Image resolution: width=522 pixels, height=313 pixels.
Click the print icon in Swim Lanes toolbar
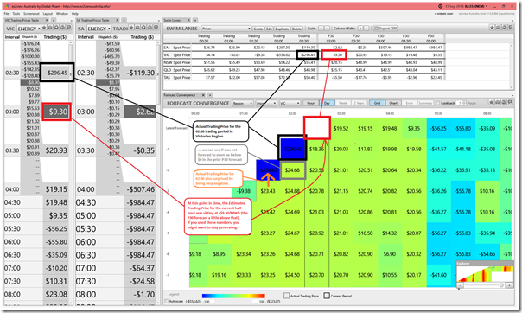(x=499, y=28)
